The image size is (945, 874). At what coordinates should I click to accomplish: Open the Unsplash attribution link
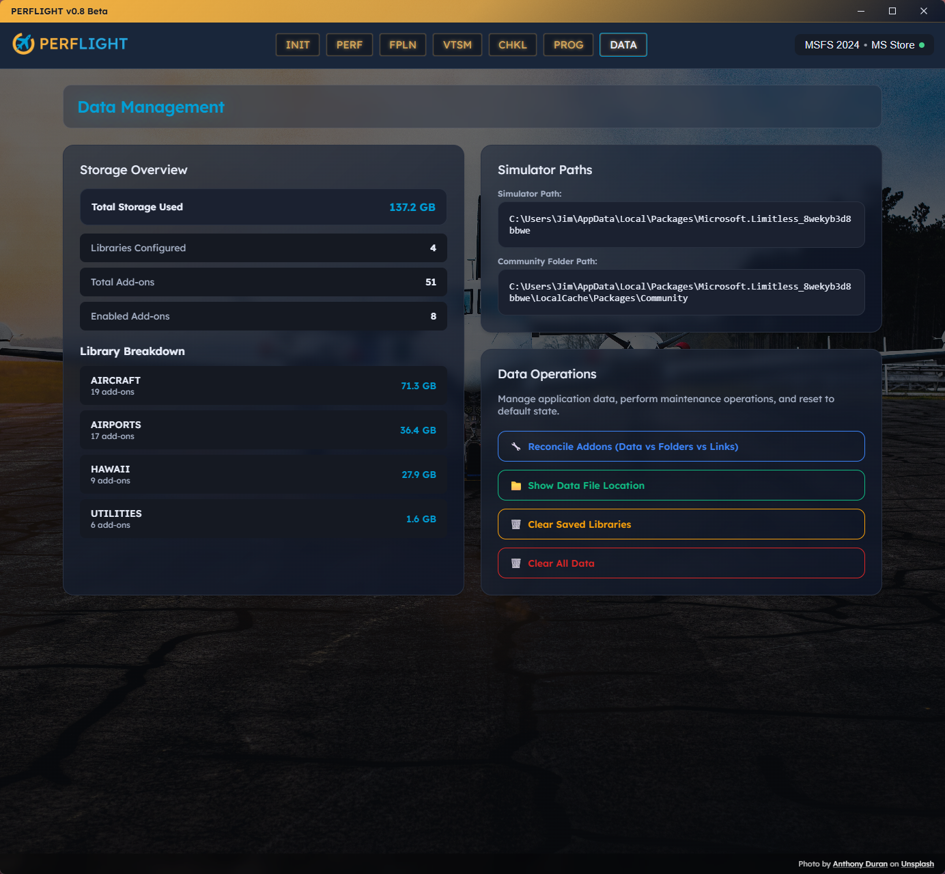(917, 863)
